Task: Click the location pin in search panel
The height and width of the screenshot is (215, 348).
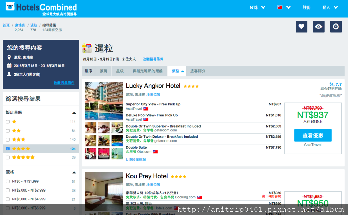Action: pos(9,57)
